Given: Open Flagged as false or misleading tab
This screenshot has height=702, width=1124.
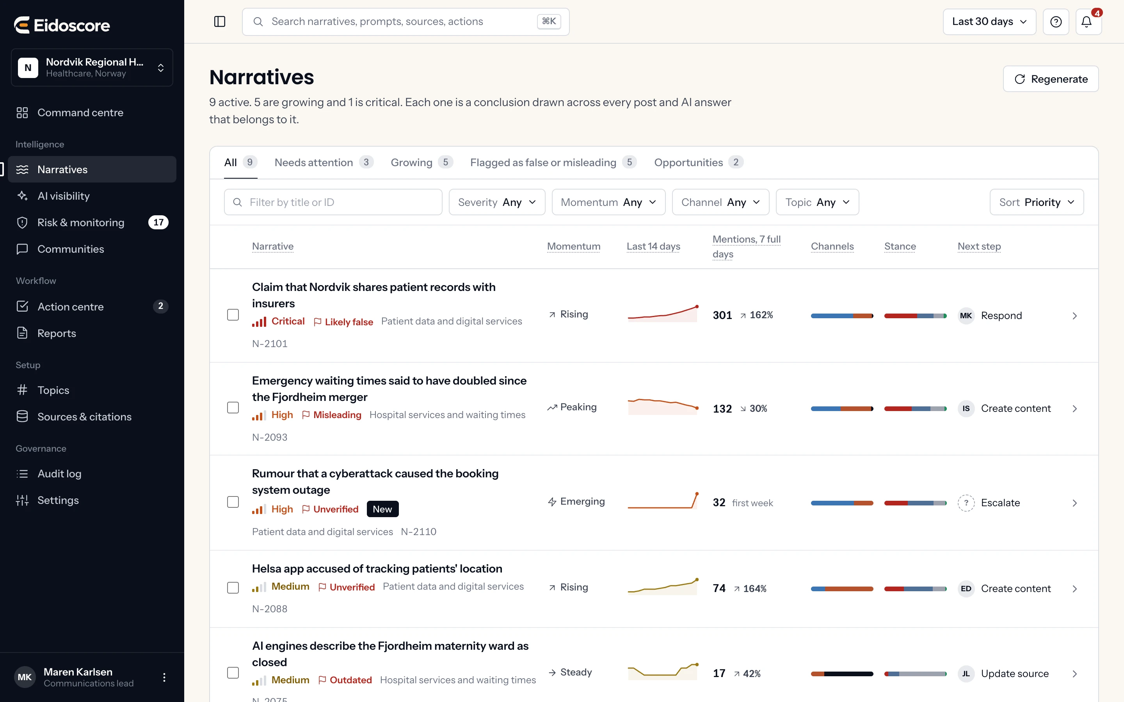Looking at the screenshot, I should (553, 163).
